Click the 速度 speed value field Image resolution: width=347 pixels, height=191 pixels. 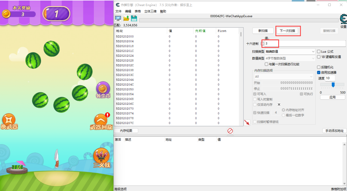(330, 78)
